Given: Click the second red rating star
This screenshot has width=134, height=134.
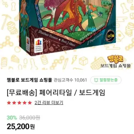Looking at the screenshot, I should (x=14, y=103).
